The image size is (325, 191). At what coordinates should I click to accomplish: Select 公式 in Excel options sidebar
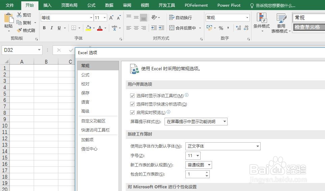click(98, 75)
